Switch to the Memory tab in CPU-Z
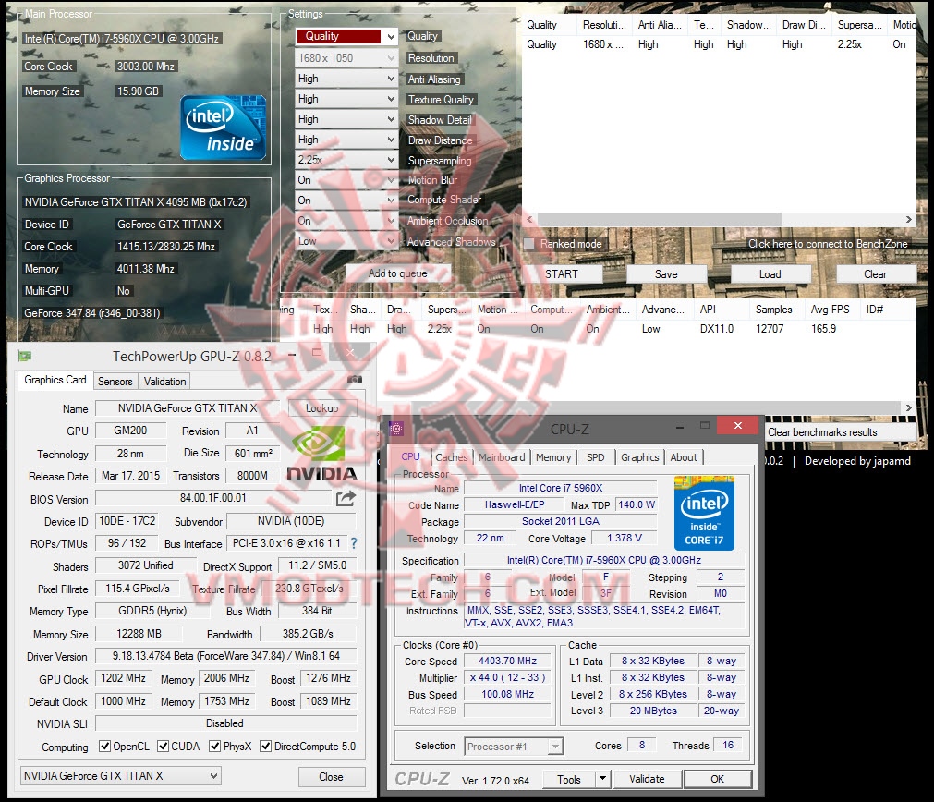This screenshot has height=802, width=934. [x=553, y=457]
